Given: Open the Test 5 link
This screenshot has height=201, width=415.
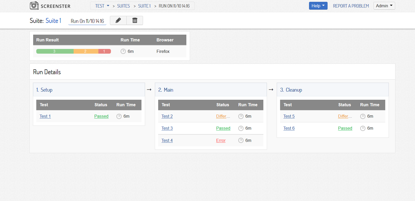Looking at the screenshot, I should 289,116.
